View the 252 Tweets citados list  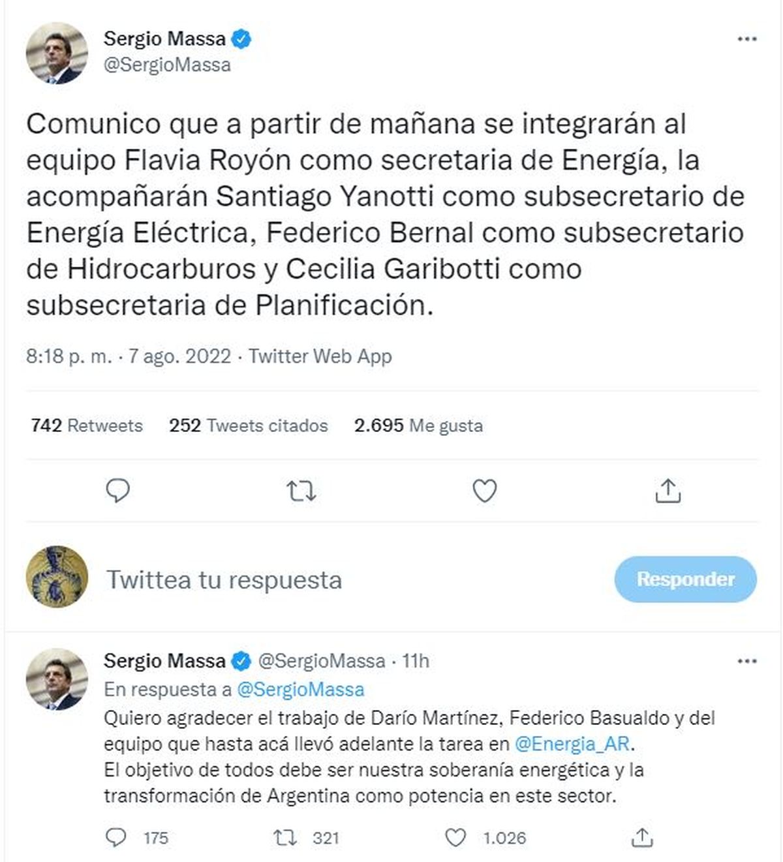(x=248, y=425)
